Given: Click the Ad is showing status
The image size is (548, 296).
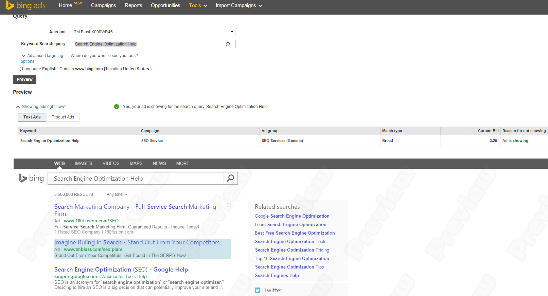Looking at the screenshot, I should pyautogui.click(x=515, y=141).
